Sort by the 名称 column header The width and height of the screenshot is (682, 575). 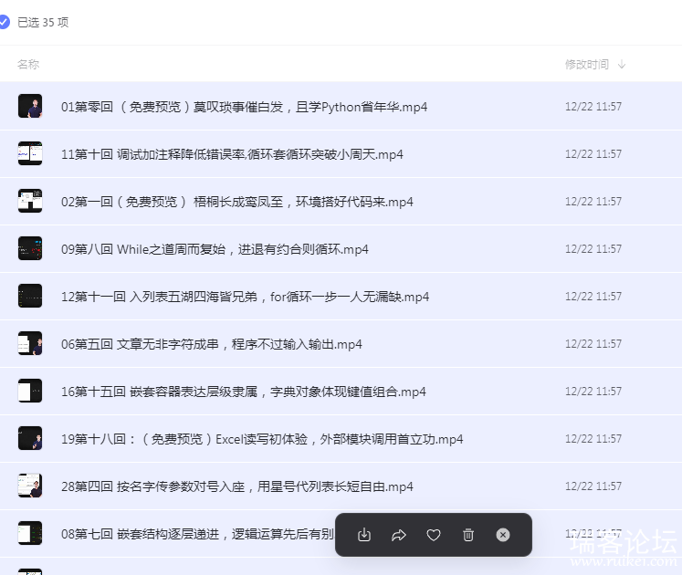click(28, 65)
